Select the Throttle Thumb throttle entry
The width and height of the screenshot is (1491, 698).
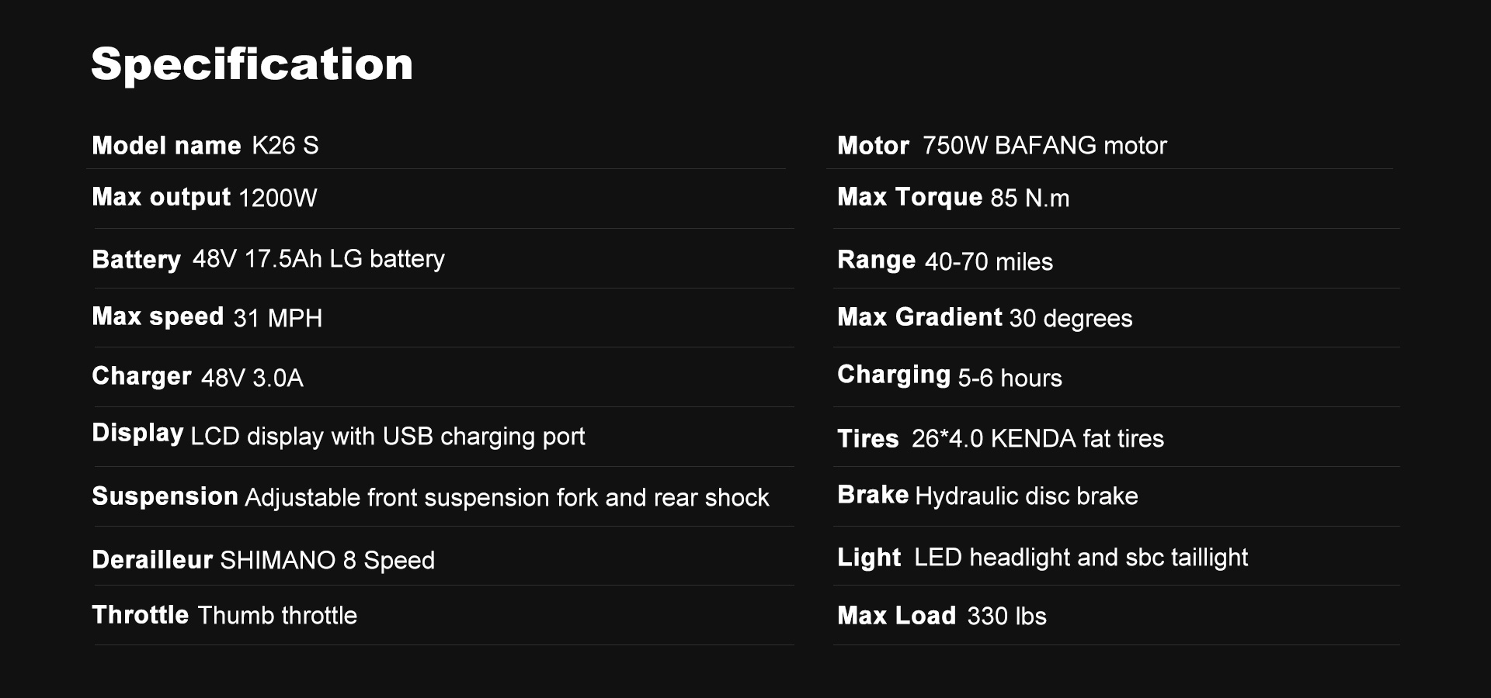click(224, 615)
